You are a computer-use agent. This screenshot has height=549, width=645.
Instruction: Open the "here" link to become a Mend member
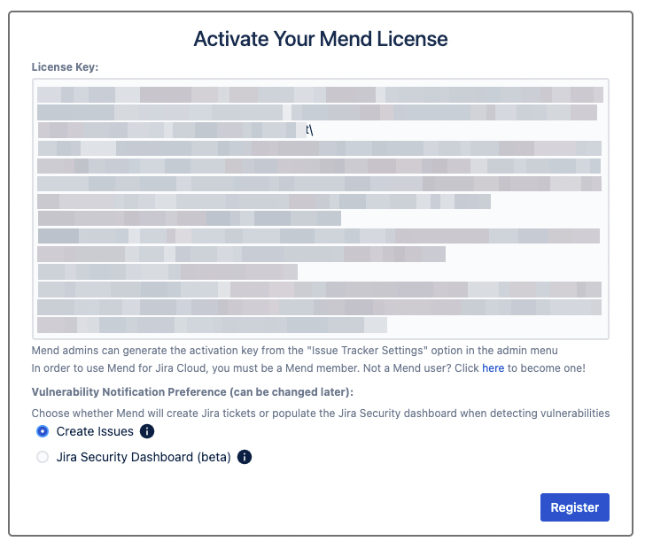coord(493,367)
